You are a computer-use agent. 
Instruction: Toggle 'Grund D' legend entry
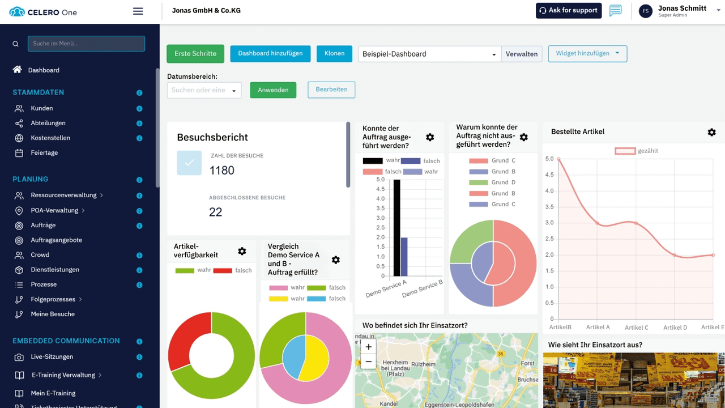click(492, 182)
